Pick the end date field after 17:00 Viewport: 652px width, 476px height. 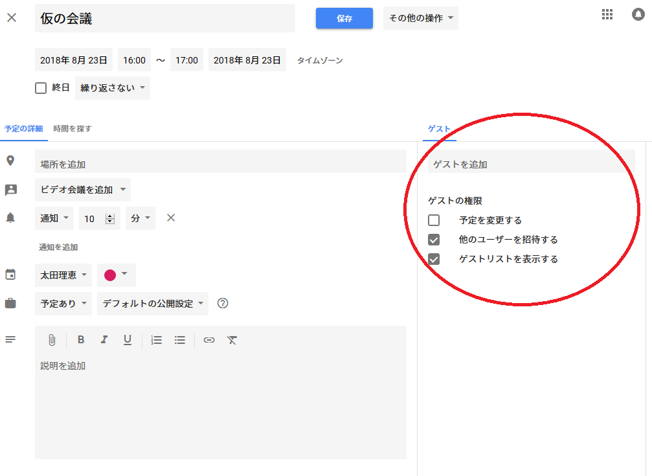247,60
